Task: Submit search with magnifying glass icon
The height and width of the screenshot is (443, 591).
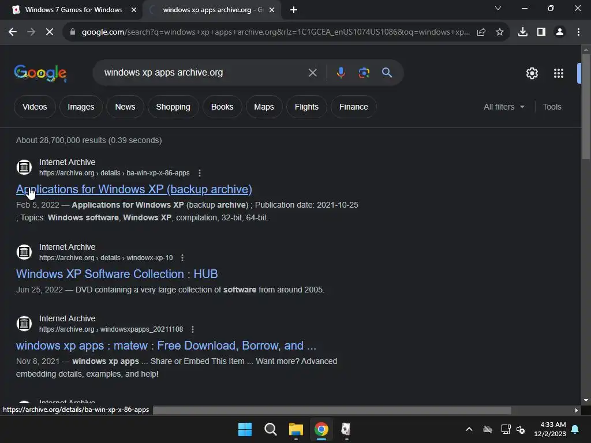Action: click(x=387, y=72)
